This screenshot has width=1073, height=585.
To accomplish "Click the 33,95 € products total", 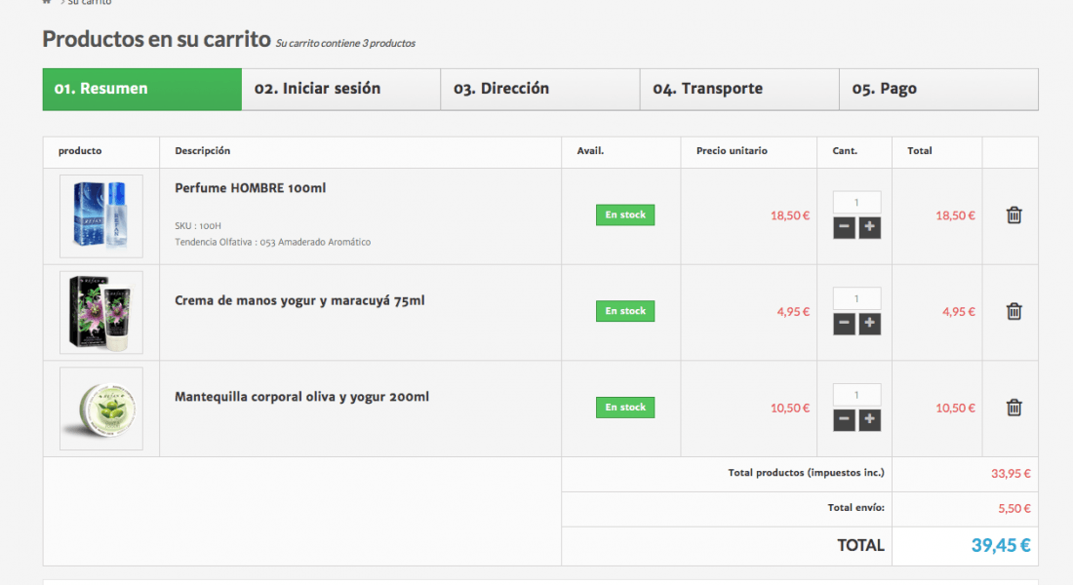I will pos(1011,474).
